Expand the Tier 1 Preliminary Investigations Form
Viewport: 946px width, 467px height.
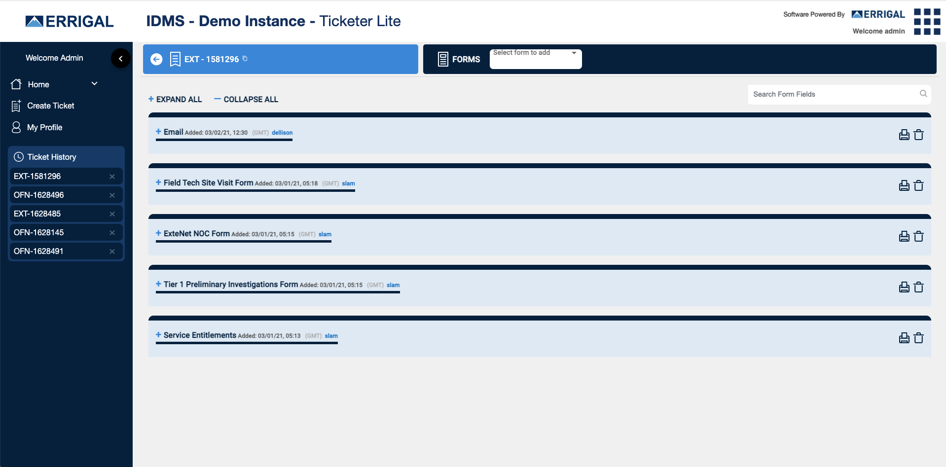click(158, 284)
